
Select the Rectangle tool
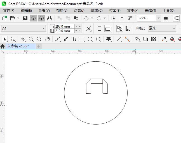[x=82, y=39]
